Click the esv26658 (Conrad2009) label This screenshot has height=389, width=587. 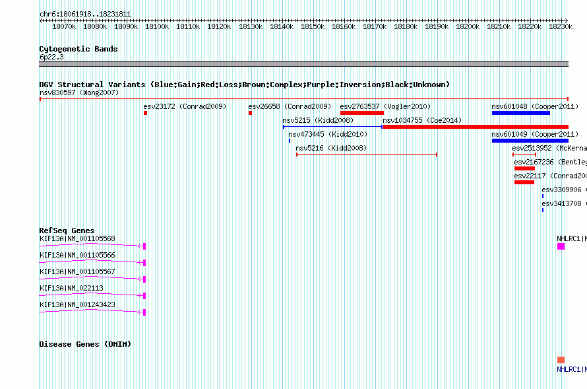pyautogui.click(x=290, y=106)
